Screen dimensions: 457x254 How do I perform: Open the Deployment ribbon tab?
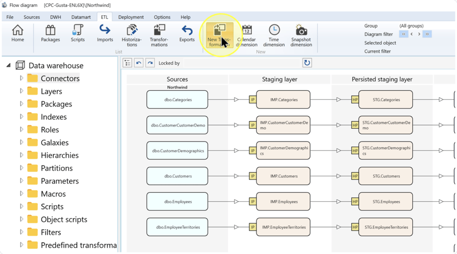(x=131, y=17)
